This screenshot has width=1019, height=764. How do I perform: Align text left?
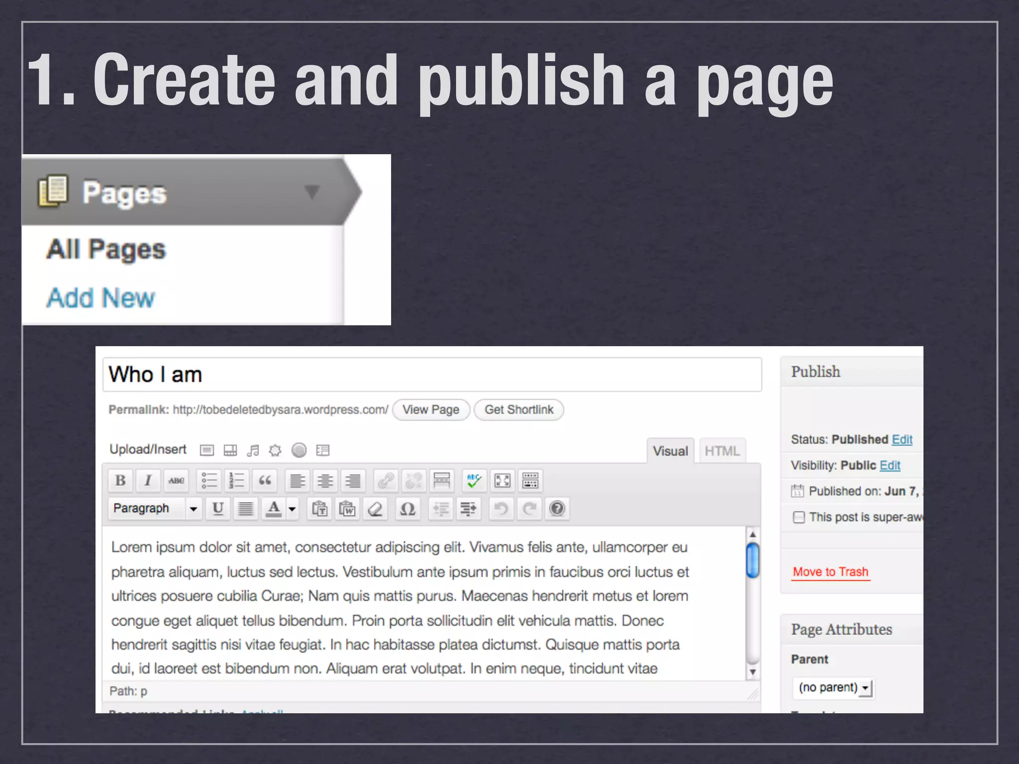[x=298, y=480]
